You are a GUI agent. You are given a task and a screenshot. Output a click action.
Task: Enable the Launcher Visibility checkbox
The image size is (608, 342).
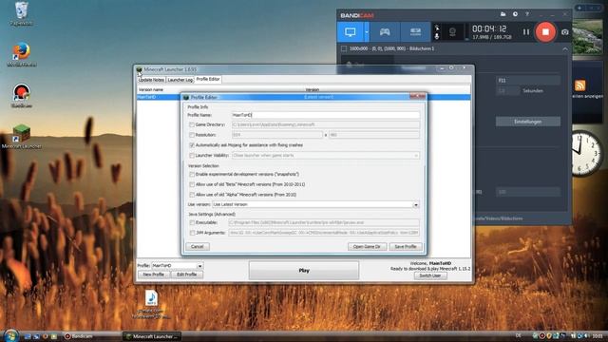[x=192, y=156]
